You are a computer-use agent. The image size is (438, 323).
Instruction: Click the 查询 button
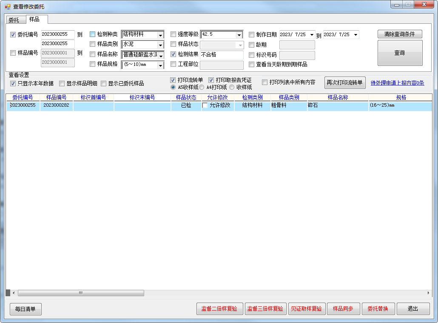point(399,53)
